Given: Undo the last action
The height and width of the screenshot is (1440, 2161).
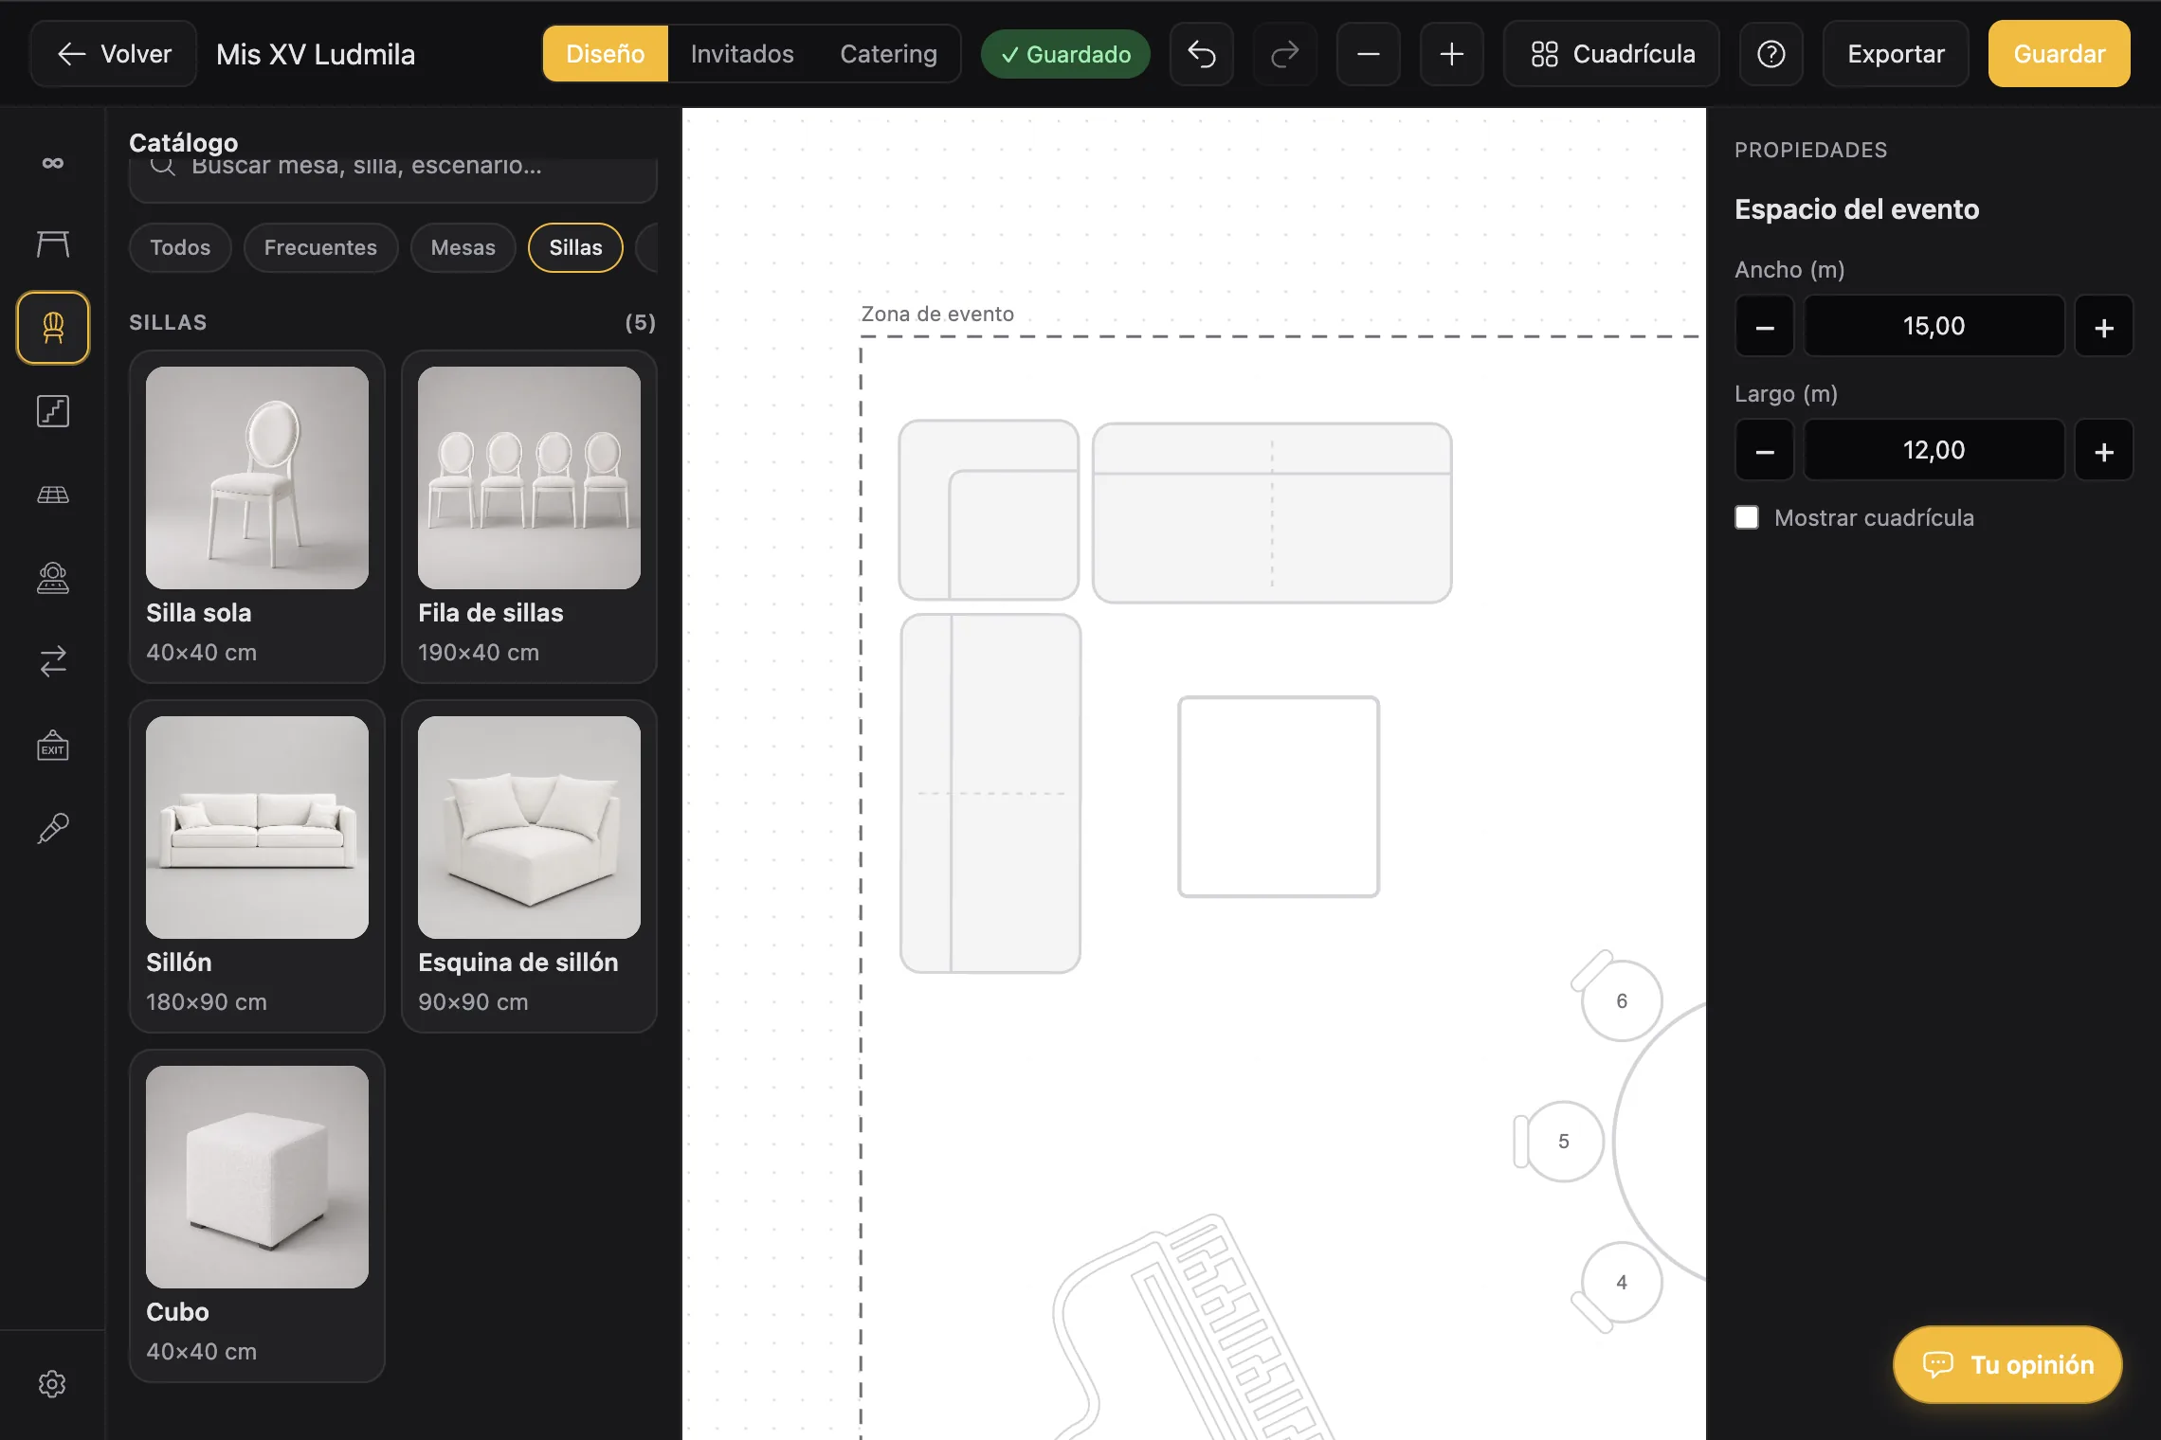Looking at the screenshot, I should point(1202,54).
